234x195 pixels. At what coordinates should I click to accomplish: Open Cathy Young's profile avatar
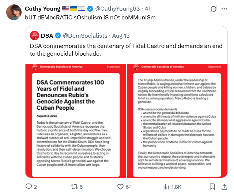pyautogui.click(x=14, y=12)
